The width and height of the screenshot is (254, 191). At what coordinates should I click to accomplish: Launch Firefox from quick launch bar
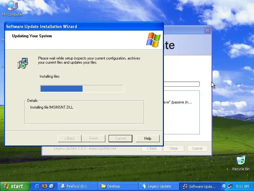tap(44, 186)
